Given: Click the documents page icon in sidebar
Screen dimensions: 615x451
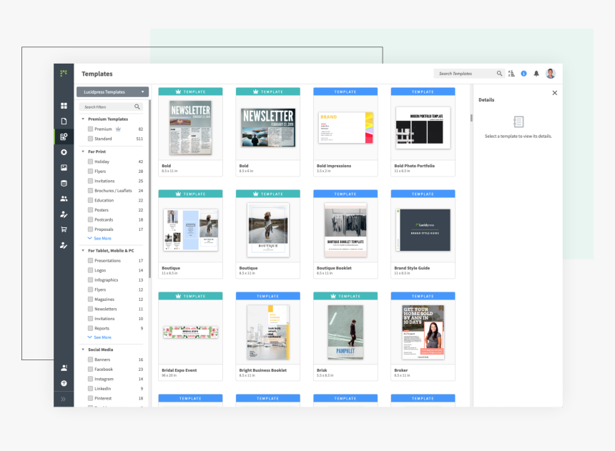Looking at the screenshot, I should point(64,121).
